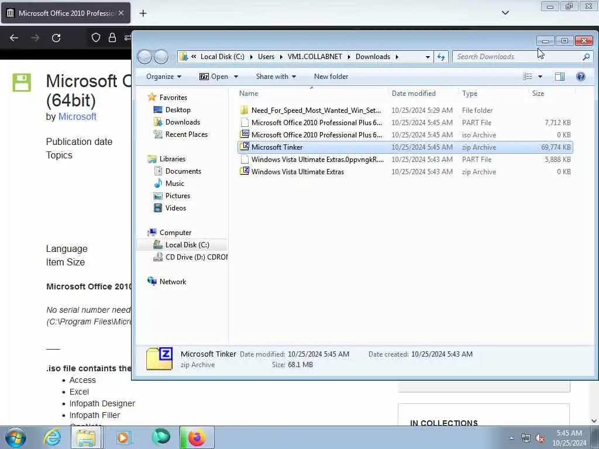Open the view options dropdown arrow

pyautogui.click(x=540, y=77)
